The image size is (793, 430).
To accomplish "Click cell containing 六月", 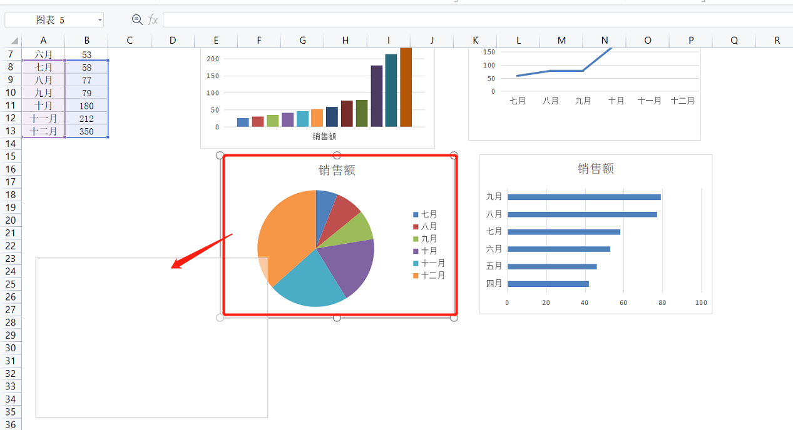I will 43,54.
